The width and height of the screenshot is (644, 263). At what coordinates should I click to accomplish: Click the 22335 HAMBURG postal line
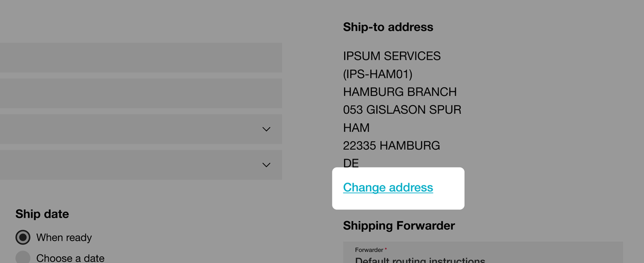coord(391,146)
